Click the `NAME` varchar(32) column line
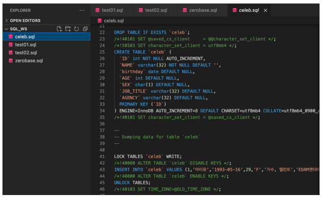Image resolution: width=322 pixels, height=197 pixels. click(x=170, y=65)
